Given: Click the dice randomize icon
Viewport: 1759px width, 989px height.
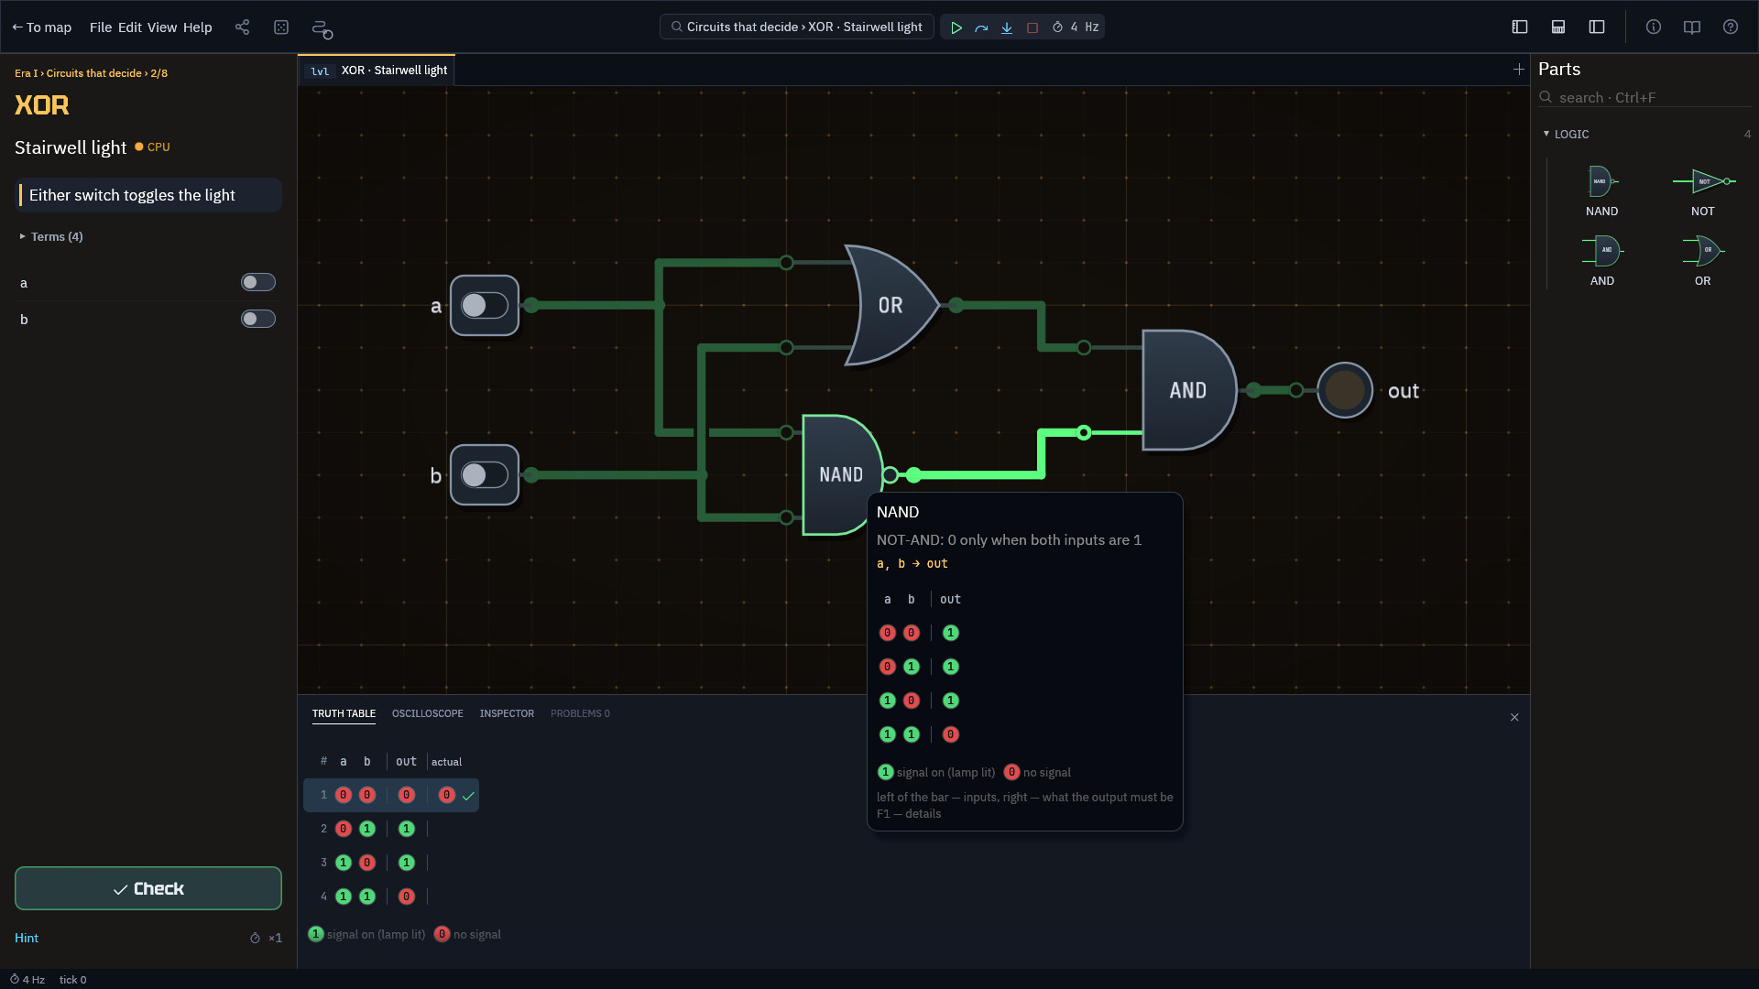Looking at the screenshot, I should click(x=281, y=27).
